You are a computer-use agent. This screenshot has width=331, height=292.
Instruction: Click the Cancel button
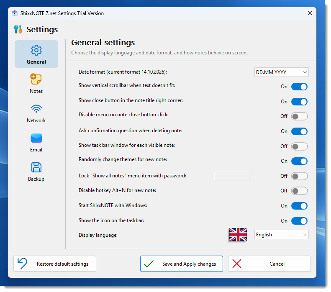(269, 264)
